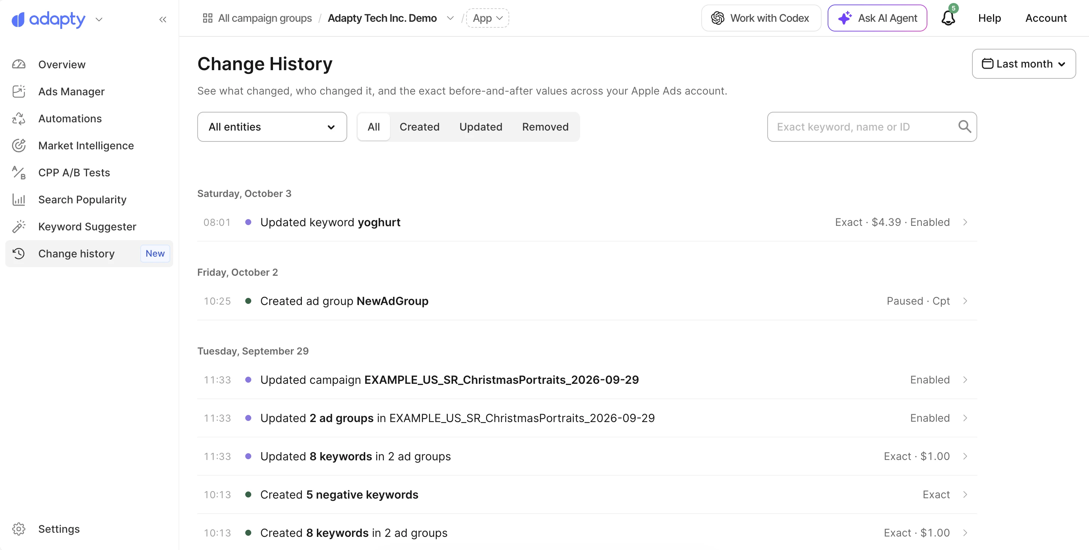Expand the Created ad group NewAdGroup chevron

965,301
